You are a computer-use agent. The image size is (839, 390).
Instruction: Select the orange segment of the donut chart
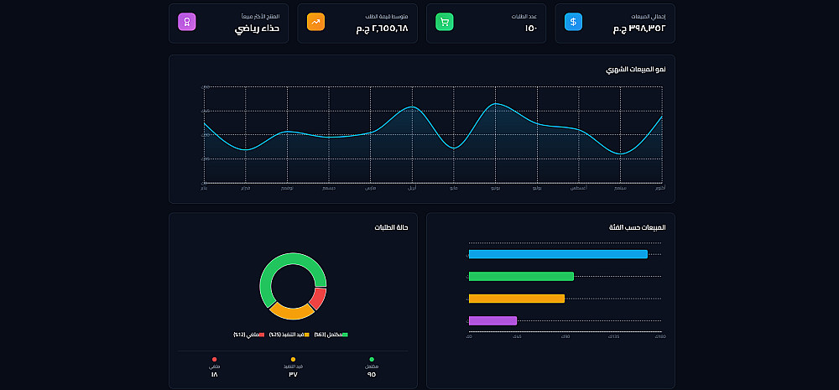pyautogui.click(x=291, y=312)
